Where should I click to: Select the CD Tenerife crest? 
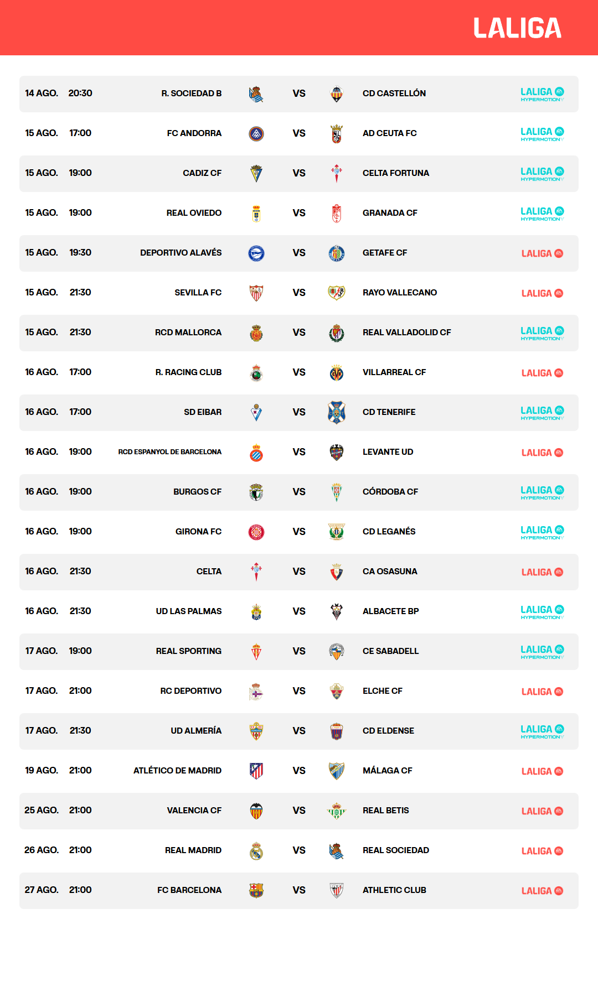tap(337, 412)
